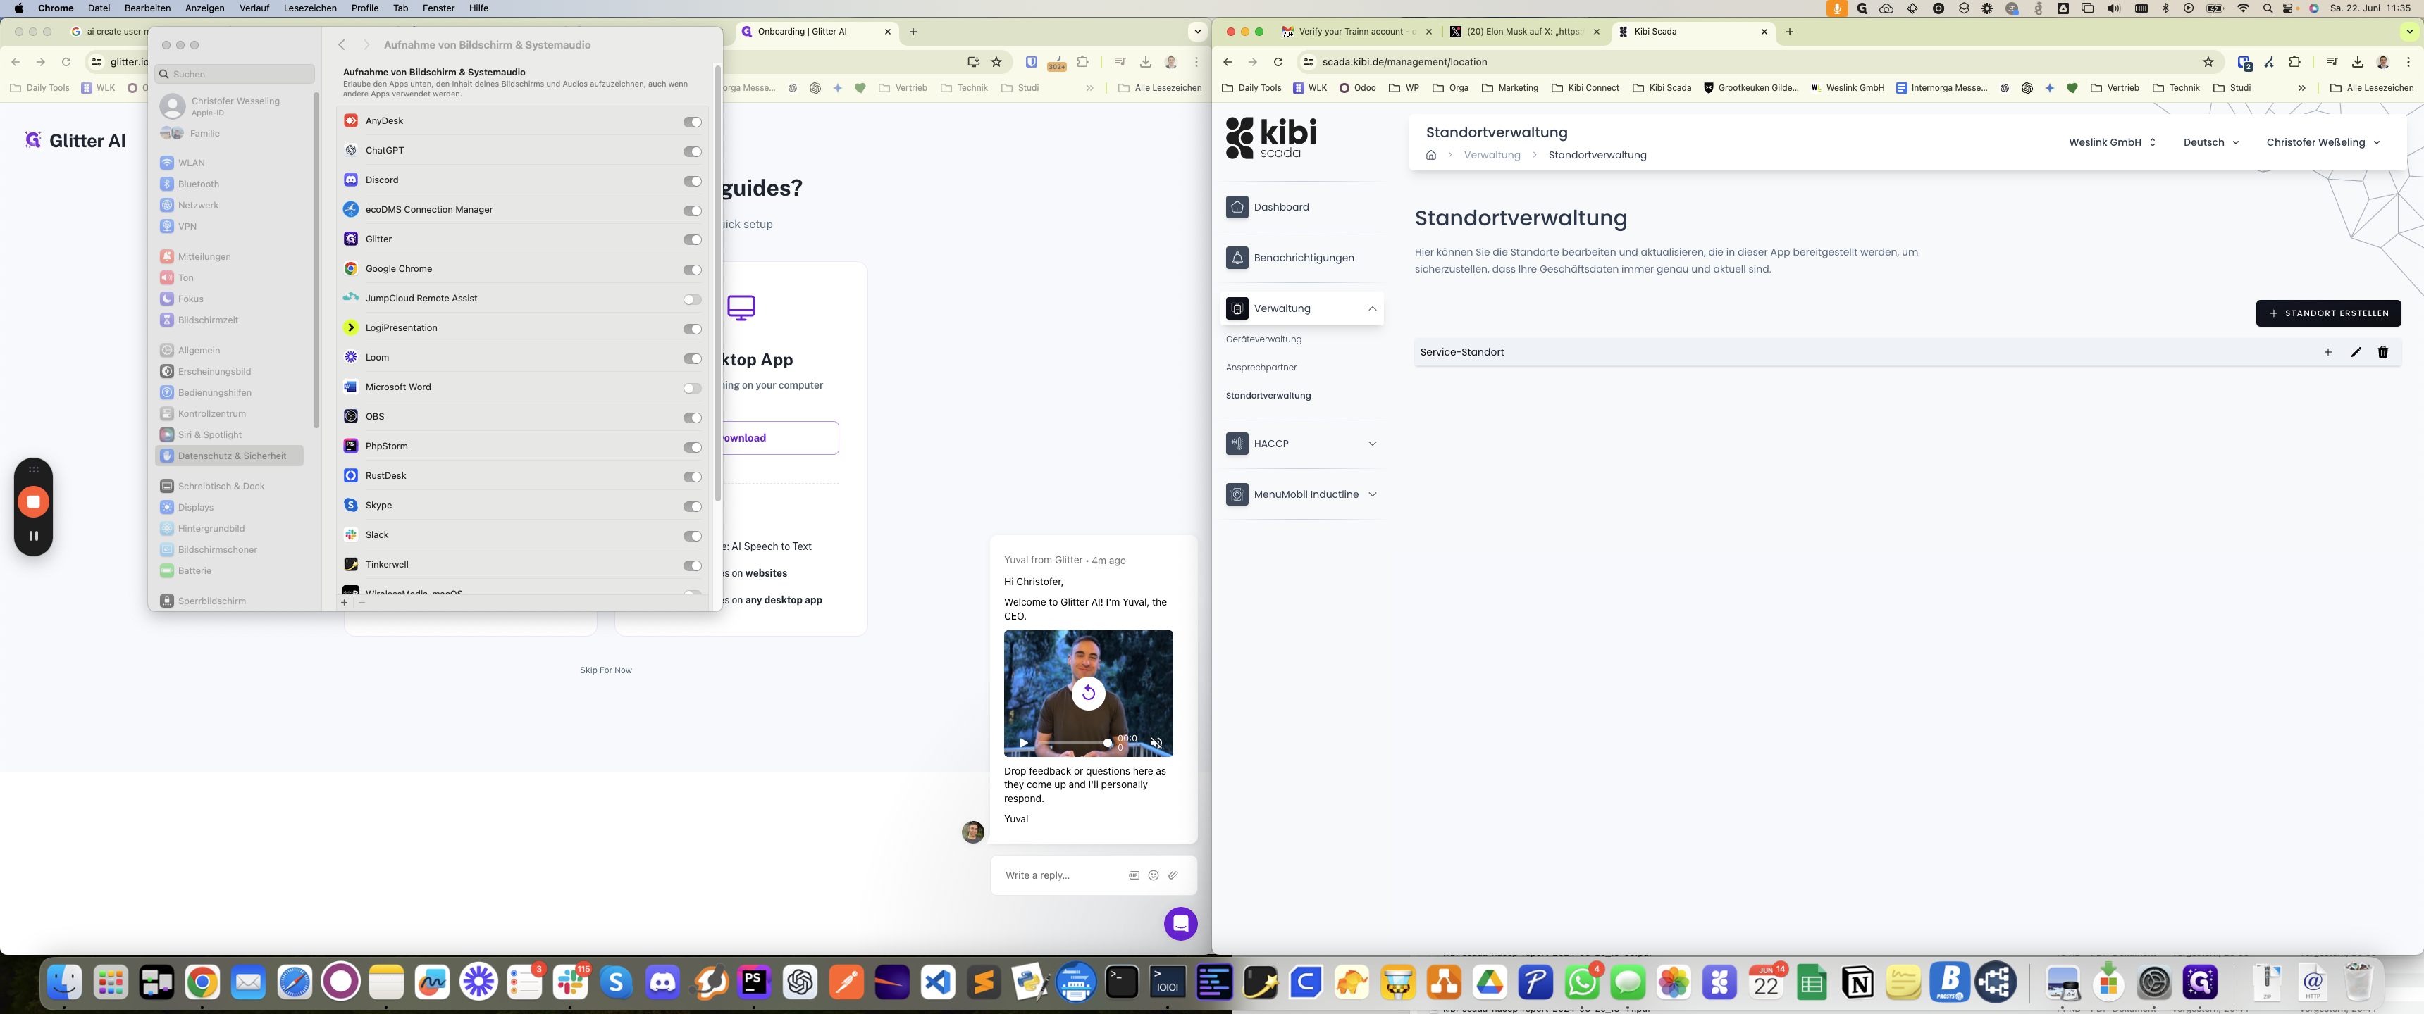2424x1014 pixels.
Task: Open tab search dropdown in right Chrome window
Action: [2409, 31]
